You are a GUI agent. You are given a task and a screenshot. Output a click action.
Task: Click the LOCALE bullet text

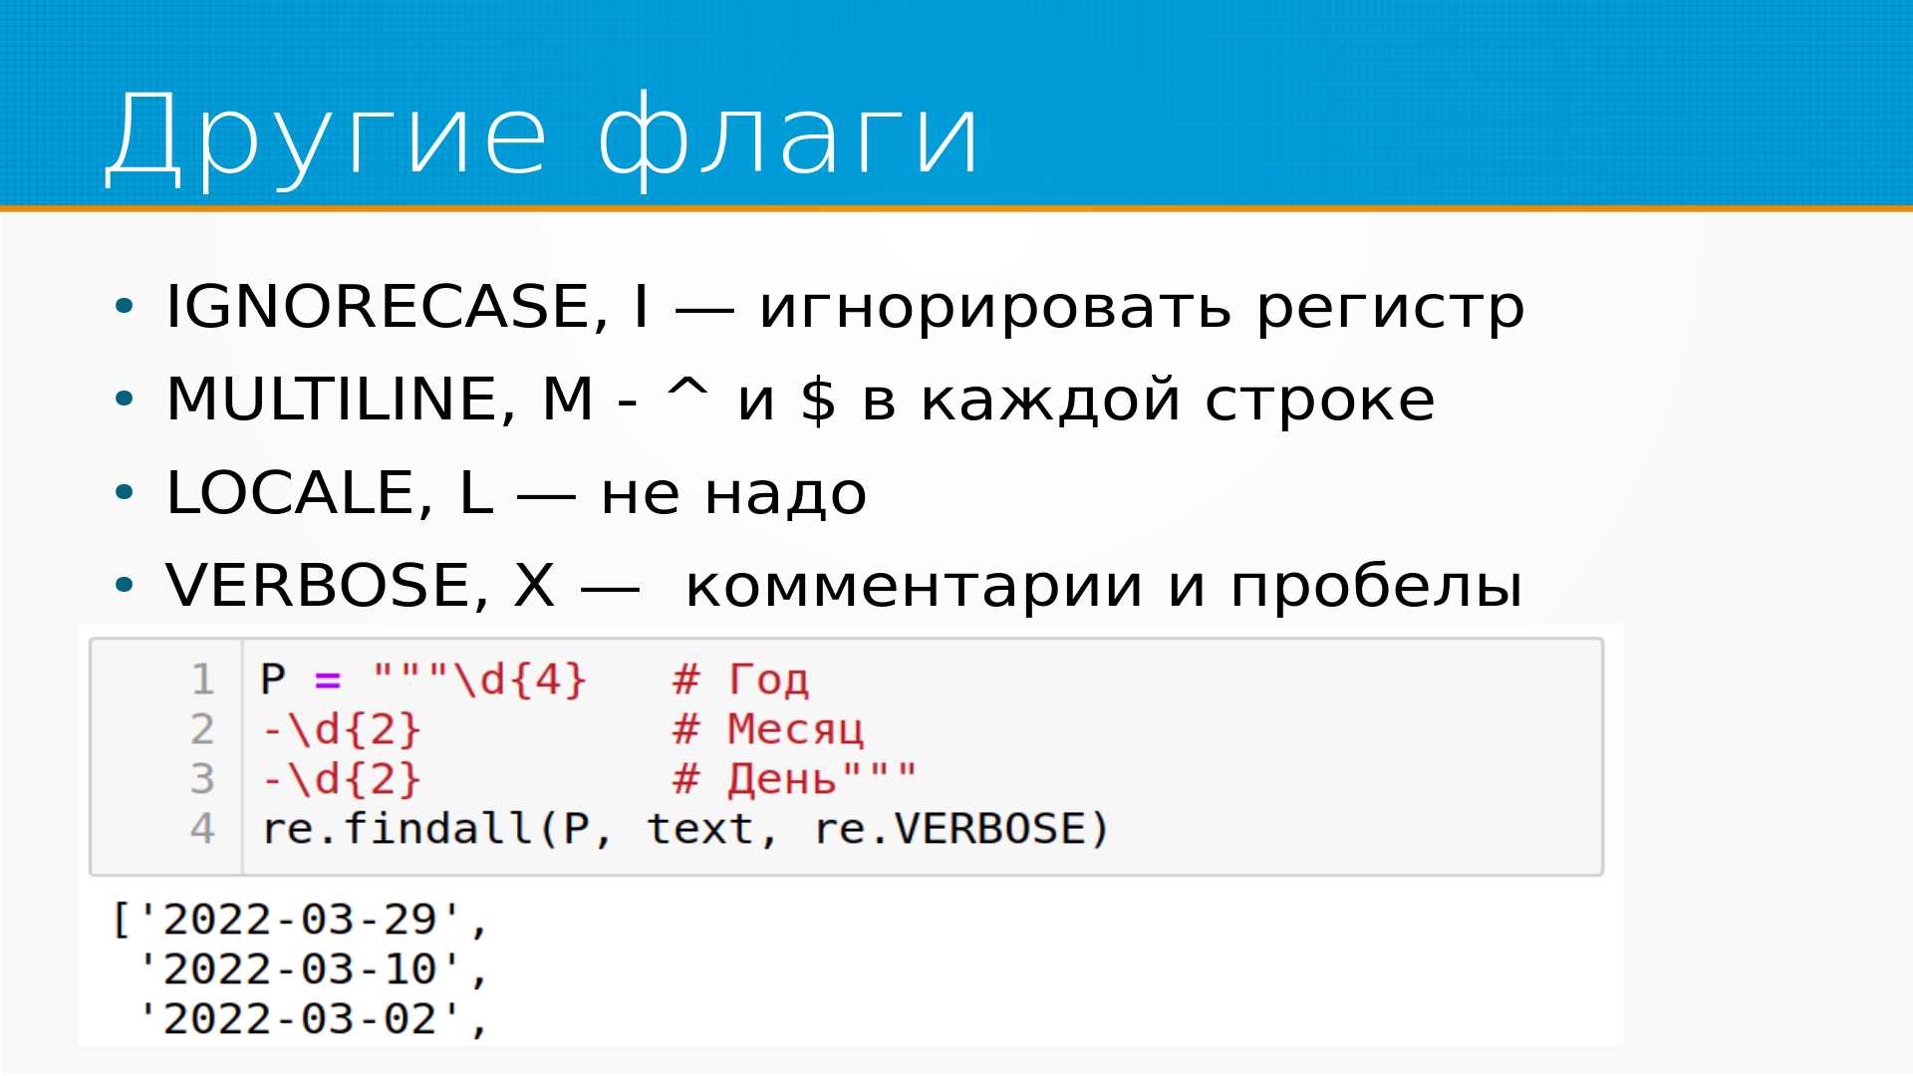click(x=515, y=493)
